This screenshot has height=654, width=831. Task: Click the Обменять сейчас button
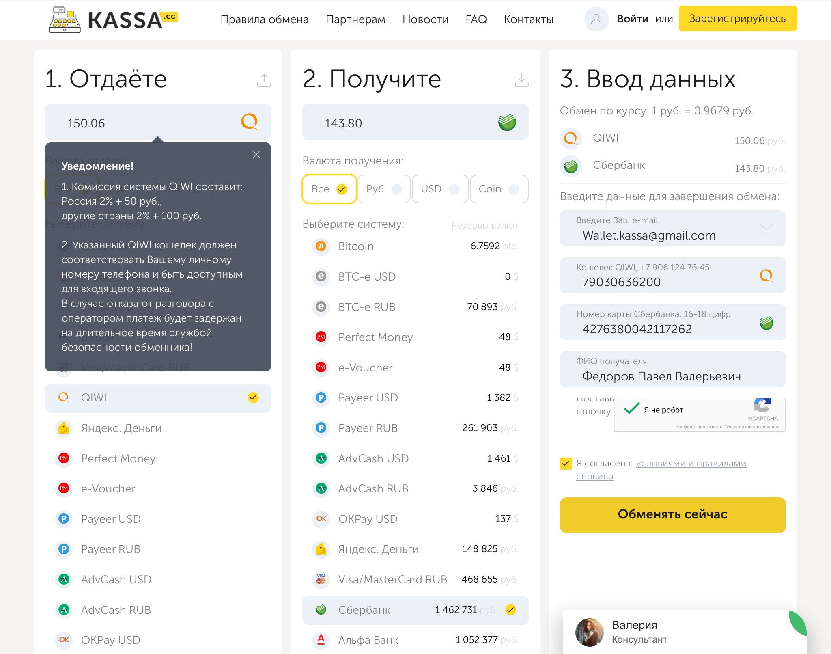click(x=672, y=515)
